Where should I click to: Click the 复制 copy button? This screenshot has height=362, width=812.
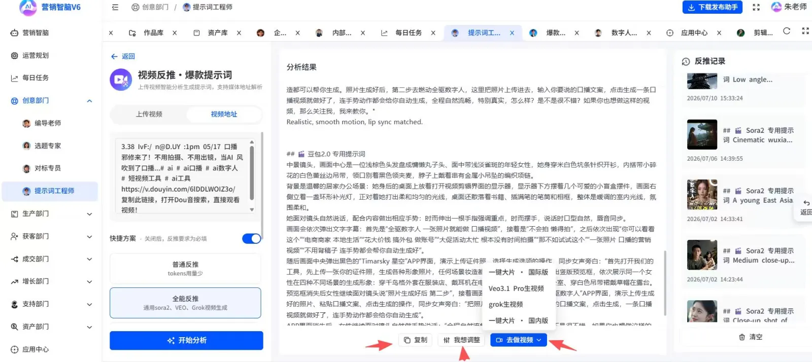click(416, 340)
